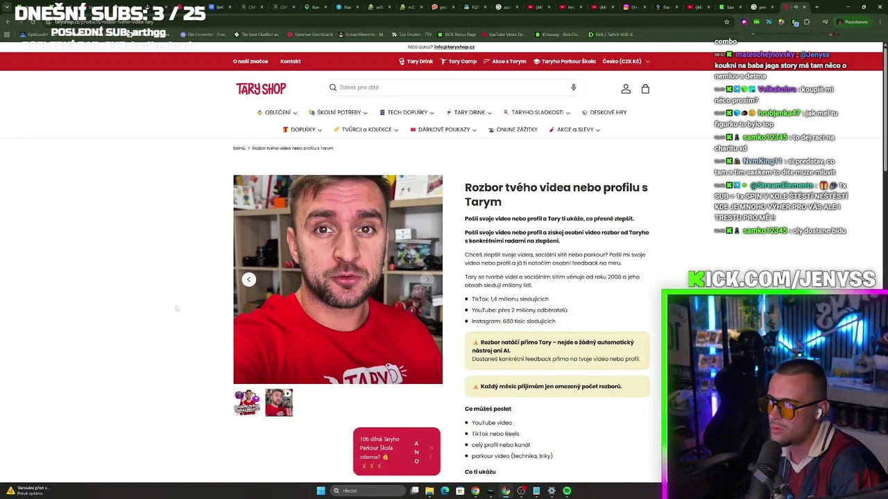This screenshot has width=888, height=499.
Task: Click the search magnifier icon
Action: click(x=333, y=87)
